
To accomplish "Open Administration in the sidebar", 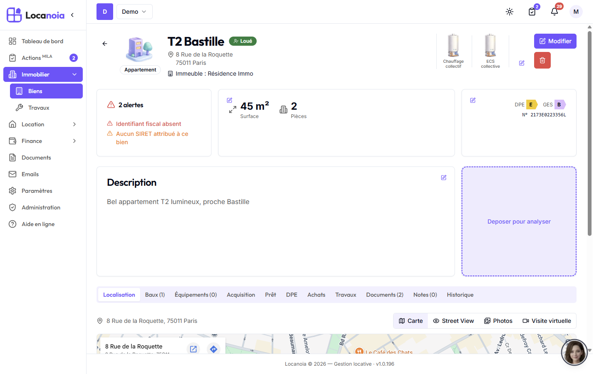I will pyautogui.click(x=43, y=207).
